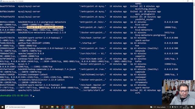Click container name spark-worker

pyautogui.click(x=142, y=40)
